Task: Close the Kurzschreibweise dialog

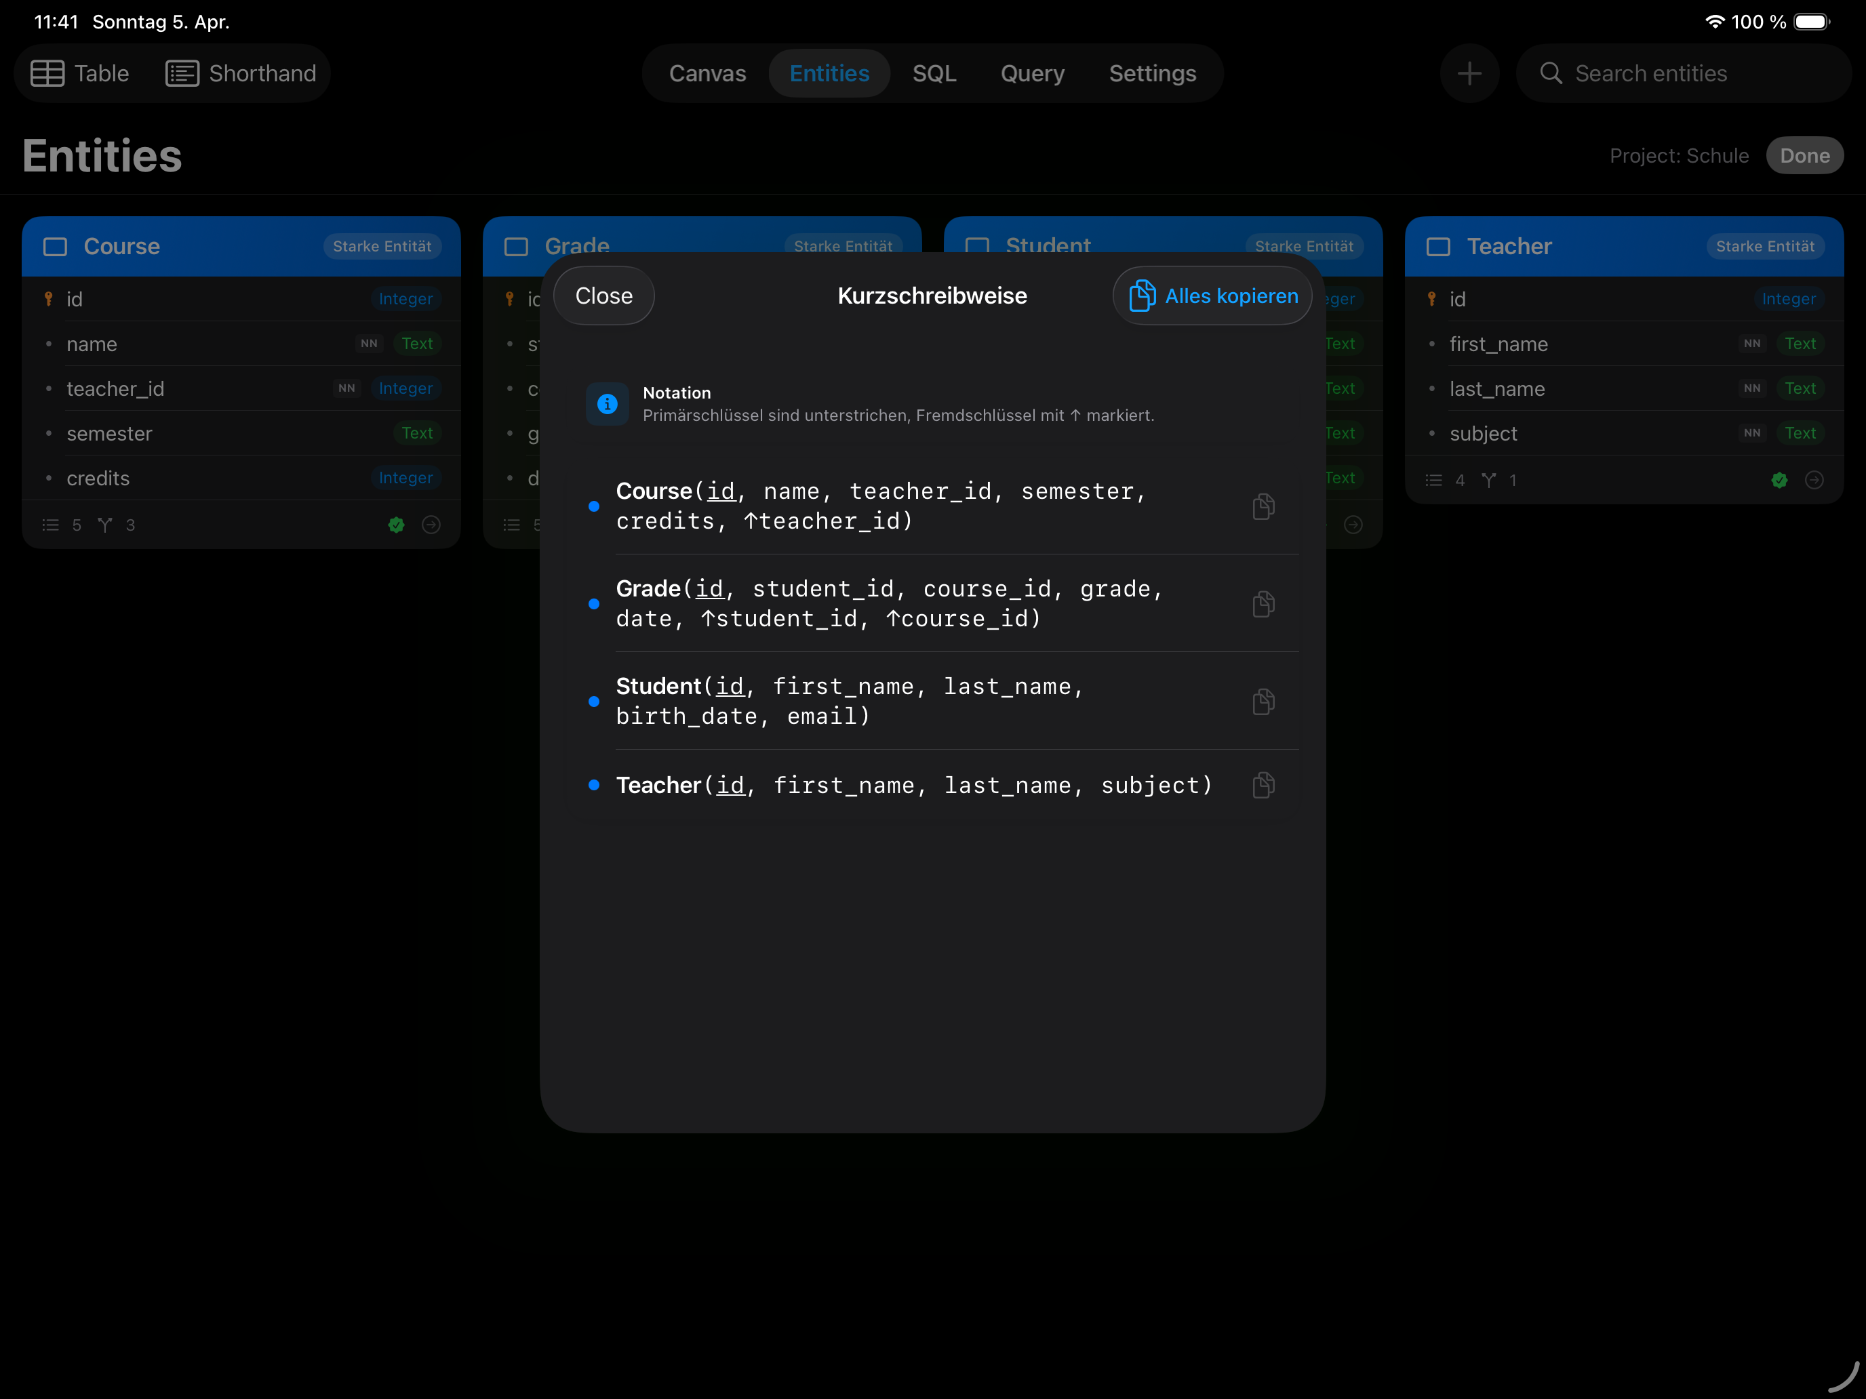Action: [x=604, y=296]
